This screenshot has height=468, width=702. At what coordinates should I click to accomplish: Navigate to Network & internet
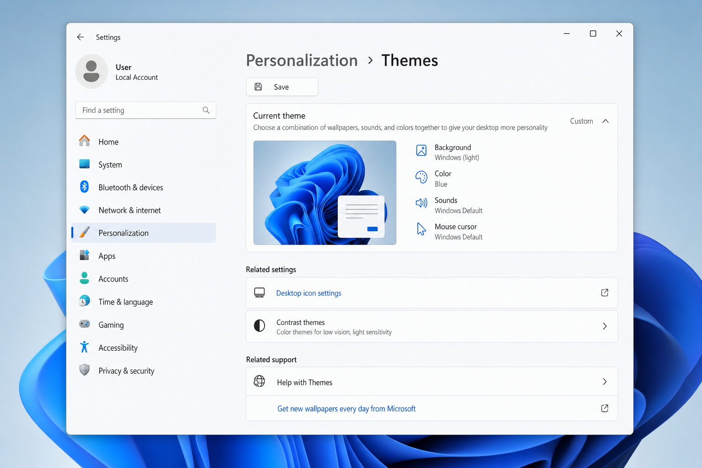tap(144, 210)
